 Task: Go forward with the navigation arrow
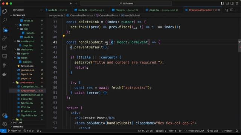pyautogui.click(x=76, y=3)
